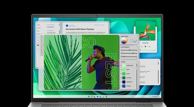Toggle visibility dot of Hunter layer
Screen dimensions: 194x107
121,78
